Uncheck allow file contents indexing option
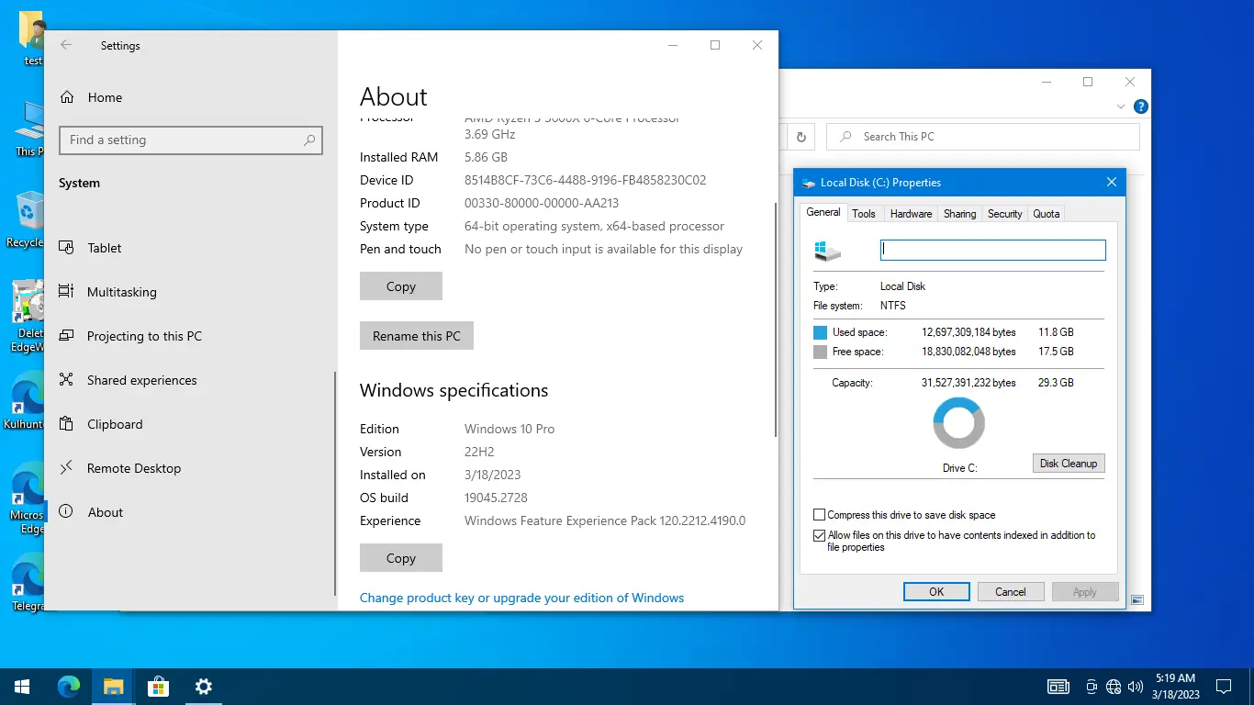 point(819,535)
